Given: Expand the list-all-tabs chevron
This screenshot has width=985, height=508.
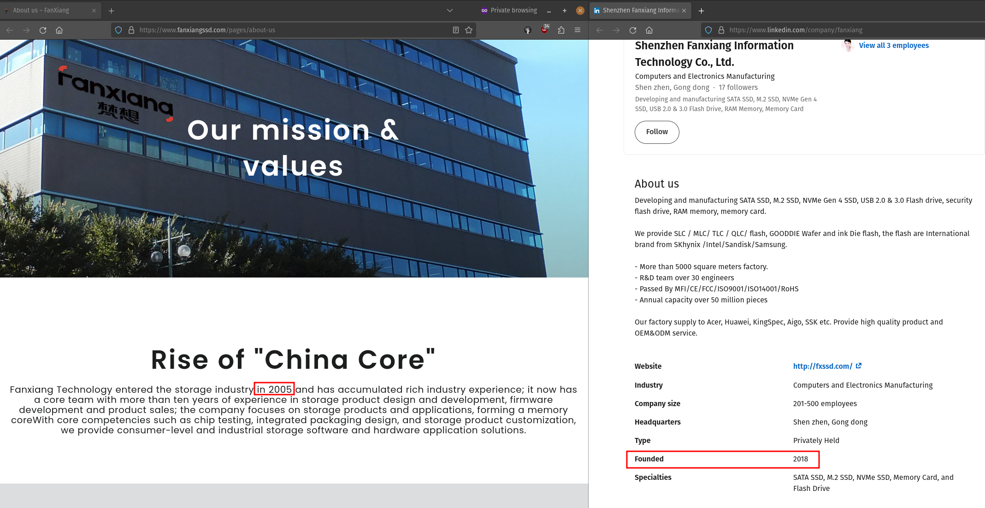Looking at the screenshot, I should click(450, 10).
